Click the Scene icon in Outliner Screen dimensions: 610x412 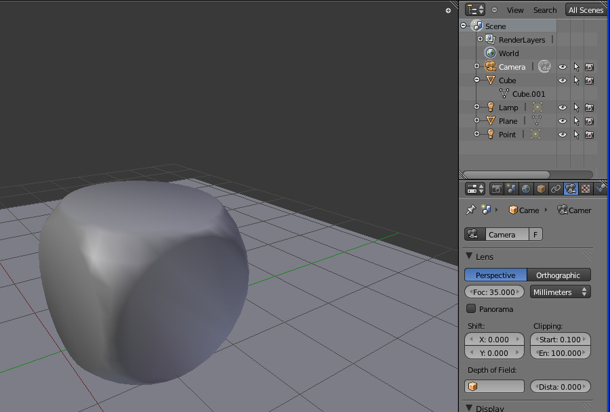click(x=476, y=26)
